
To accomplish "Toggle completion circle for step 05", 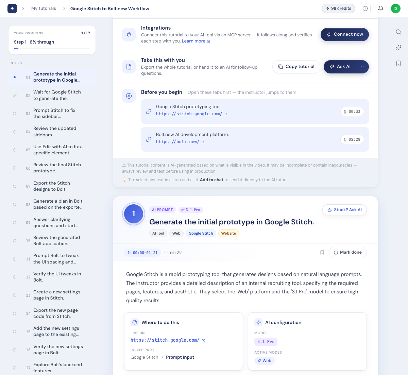I will 15,150.
